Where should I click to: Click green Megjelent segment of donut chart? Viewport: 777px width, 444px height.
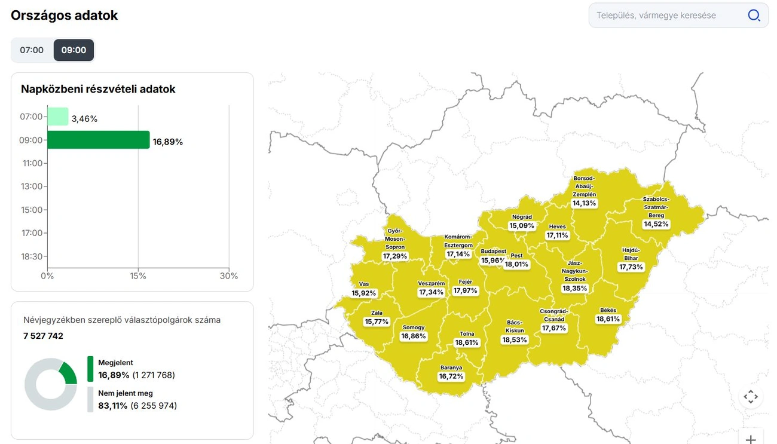click(68, 373)
